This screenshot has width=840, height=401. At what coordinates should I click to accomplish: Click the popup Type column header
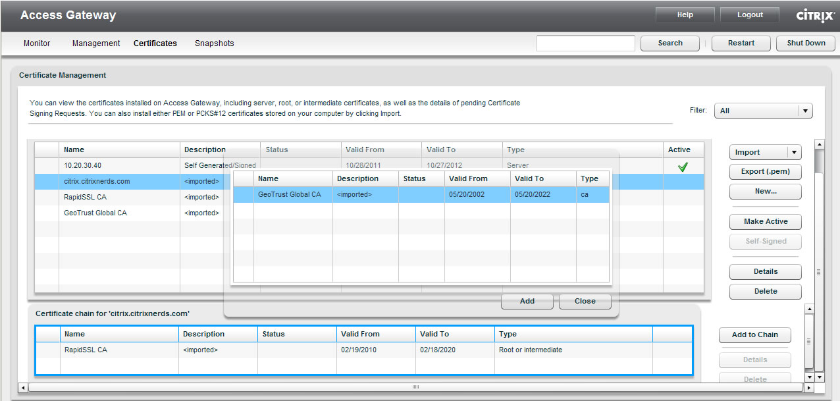[x=593, y=178]
